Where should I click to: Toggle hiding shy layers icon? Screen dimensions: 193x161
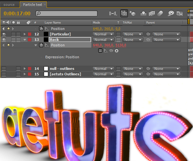(143, 14)
